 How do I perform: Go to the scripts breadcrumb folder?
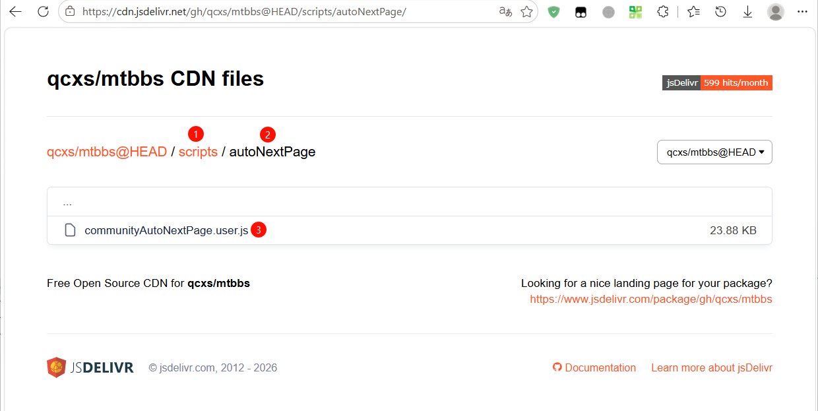point(198,152)
